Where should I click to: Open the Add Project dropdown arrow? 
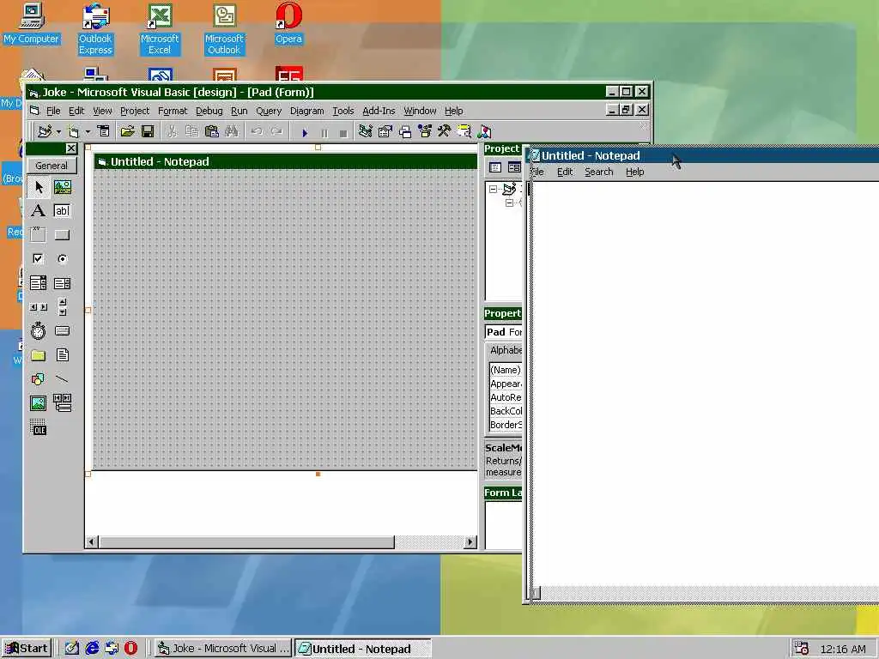[x=58, y=132]
